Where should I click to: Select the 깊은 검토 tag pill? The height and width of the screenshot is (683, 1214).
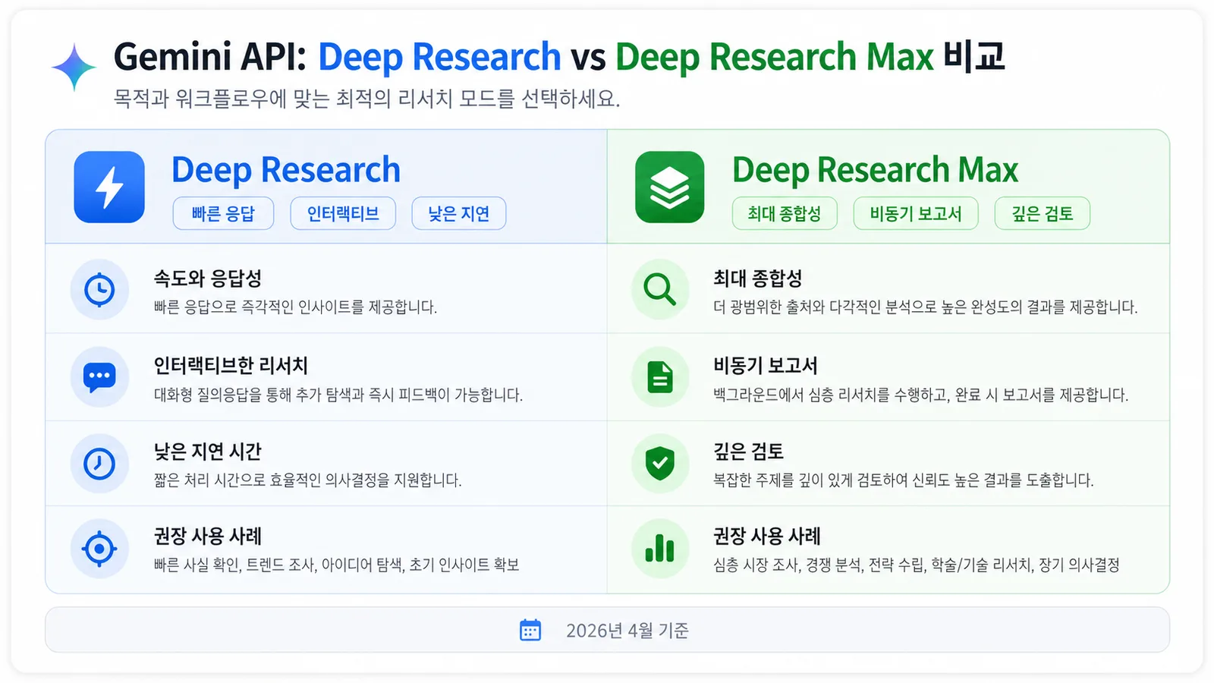point(1043,213)
